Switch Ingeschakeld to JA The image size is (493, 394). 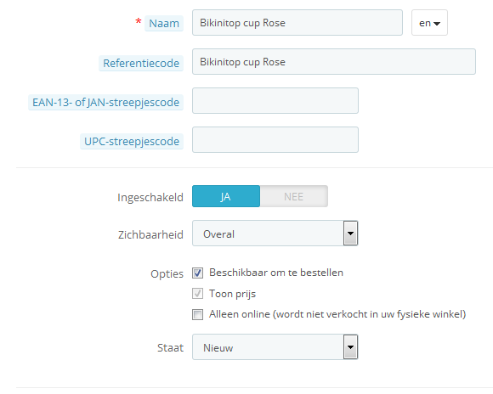(x=226, y=196)
